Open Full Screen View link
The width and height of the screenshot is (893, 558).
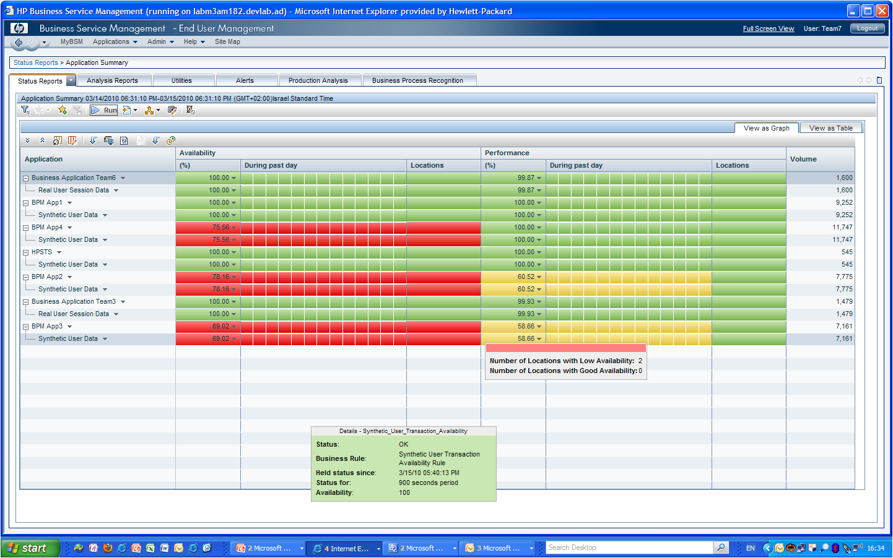[768, 28]
